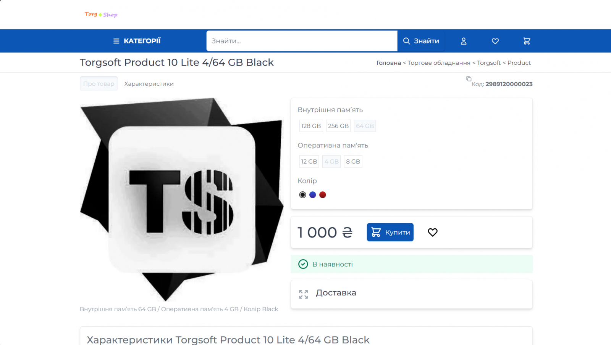Open the shopping cart icon
The width and height of the screenshot is (611, 345).
tap(527, 41)
